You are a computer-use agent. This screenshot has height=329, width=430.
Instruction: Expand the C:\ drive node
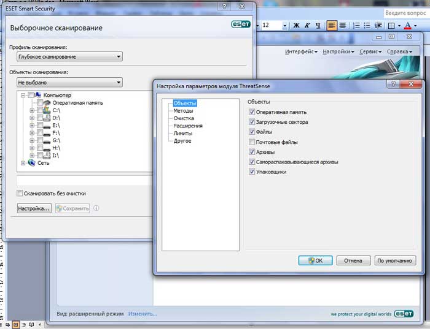click(x=32, y=110)
